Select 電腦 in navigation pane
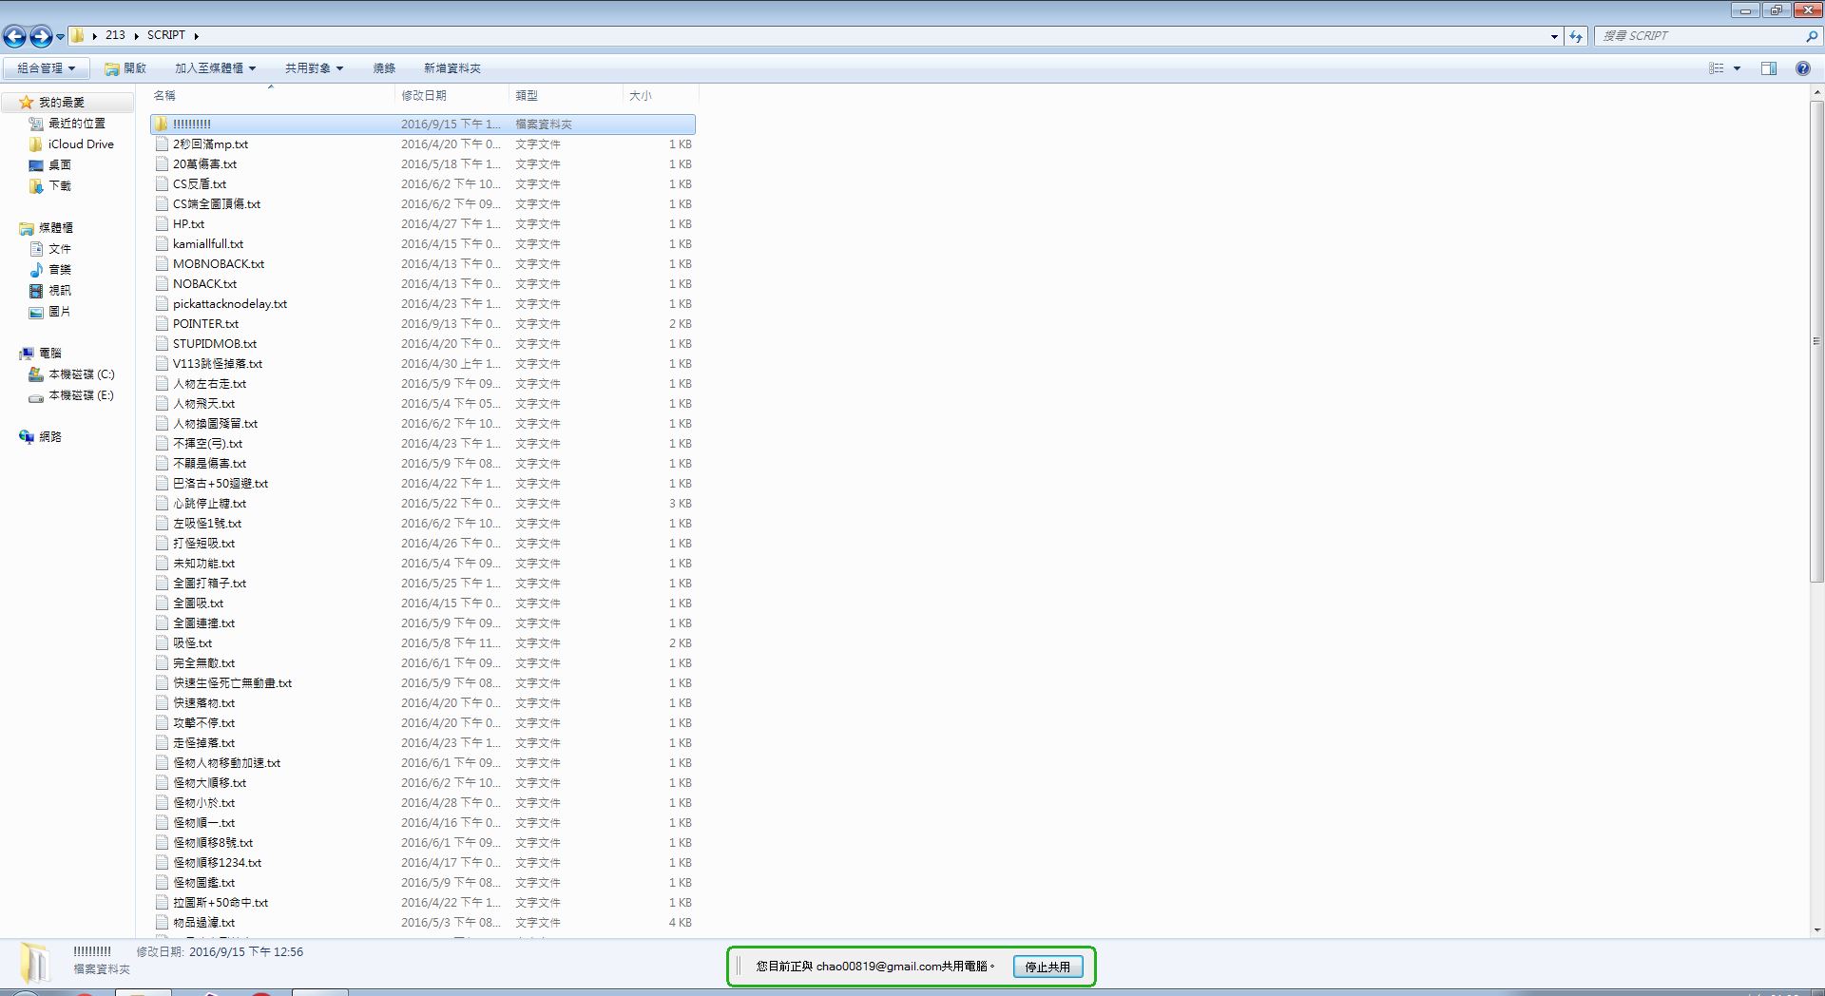The image size is (1825, 996). (x=50, y=354)
